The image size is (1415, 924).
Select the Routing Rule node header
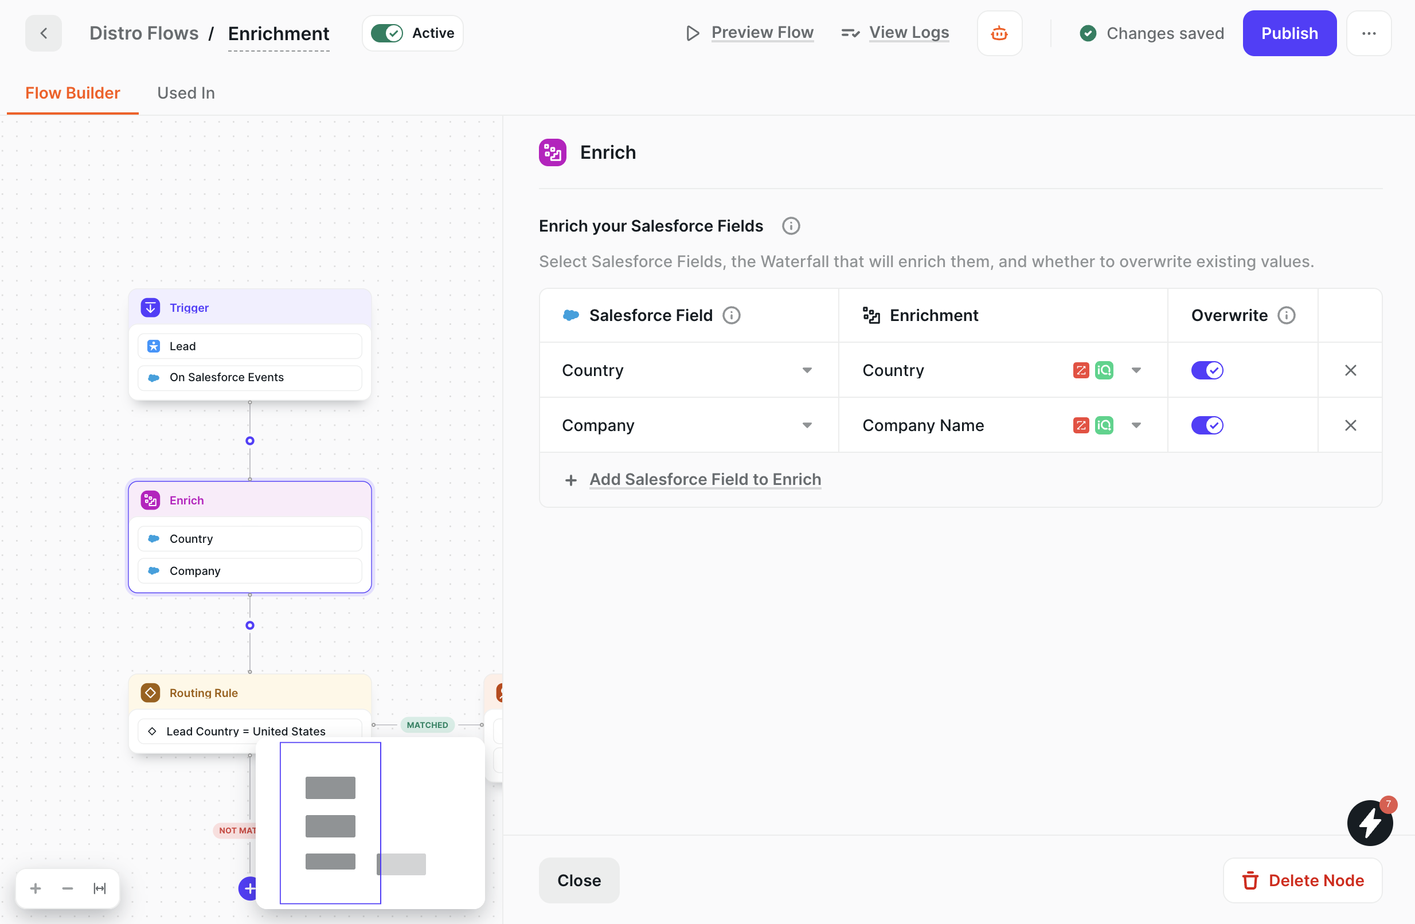tap(250, 692)
